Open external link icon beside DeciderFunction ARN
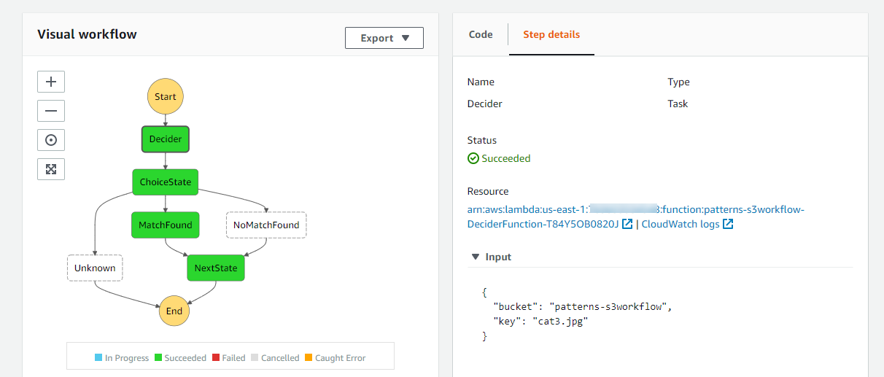 pyautogui.click(x=627, y=225)
